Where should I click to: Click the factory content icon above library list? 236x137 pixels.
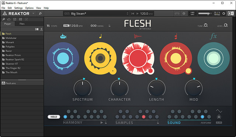[37, 29]
